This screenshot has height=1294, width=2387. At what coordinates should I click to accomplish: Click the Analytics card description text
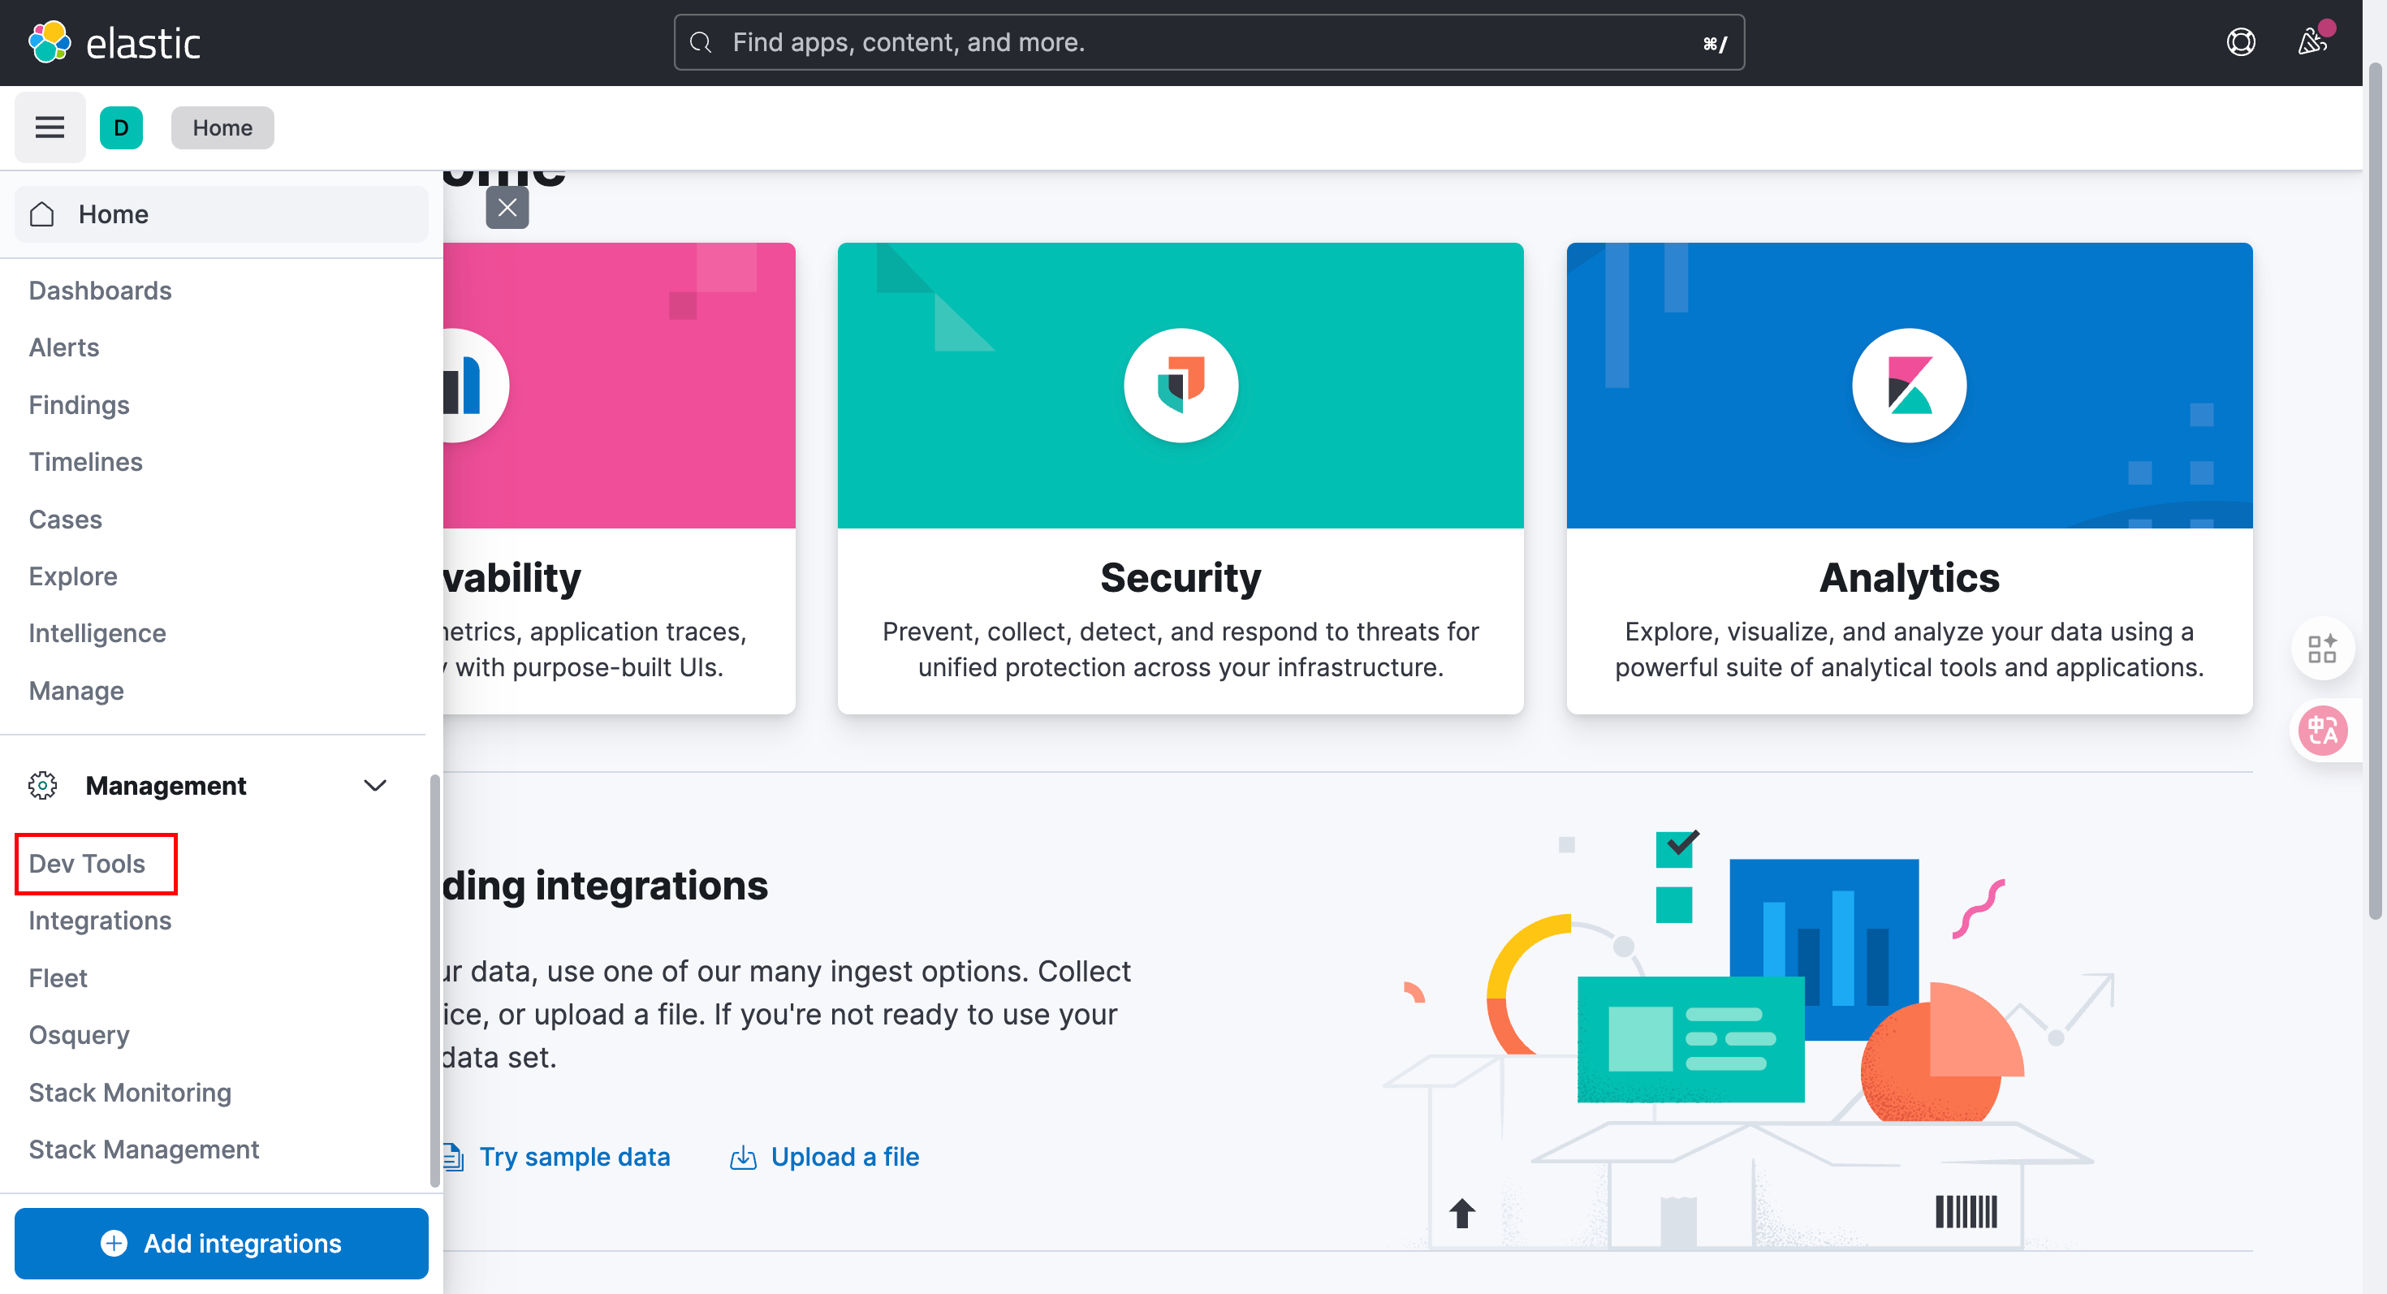click(1909, 649)
